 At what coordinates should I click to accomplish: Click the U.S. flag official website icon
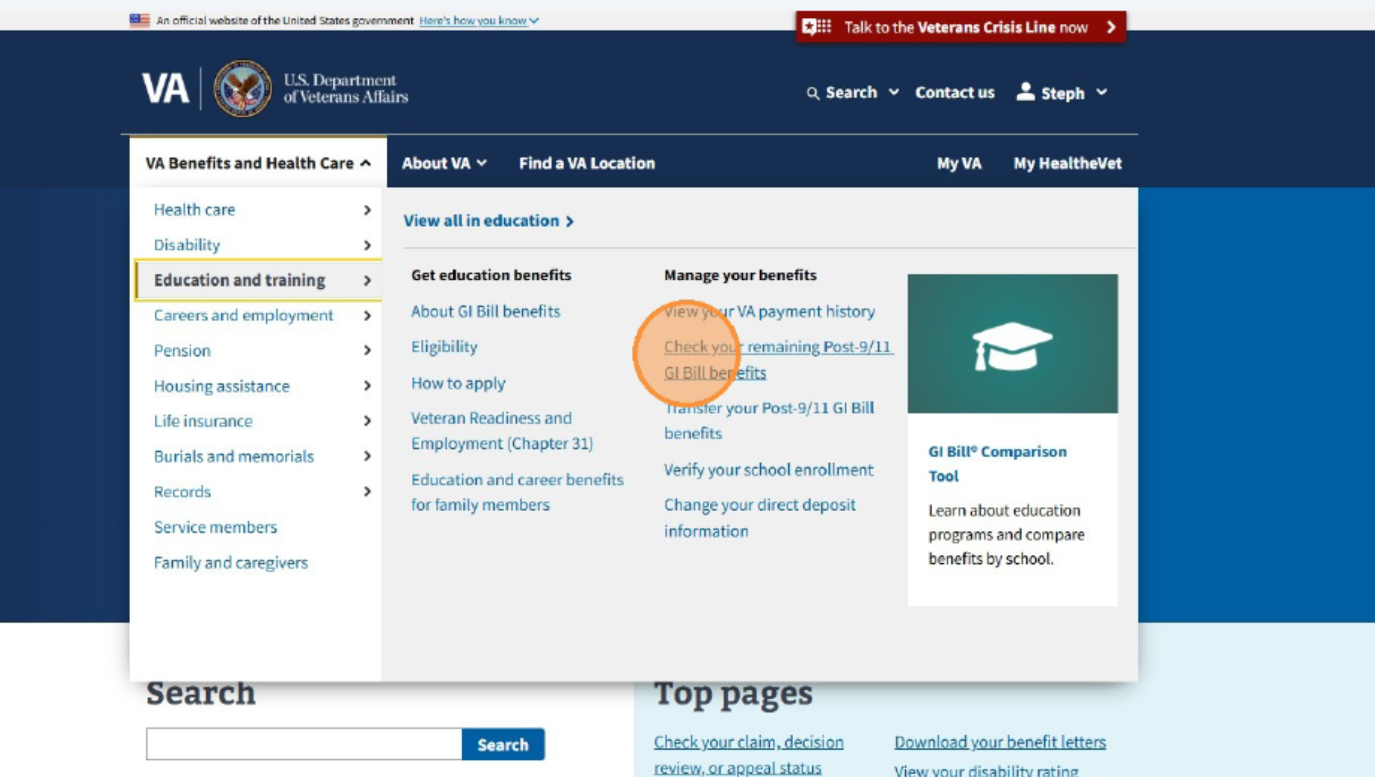click(x=139, y=20)
